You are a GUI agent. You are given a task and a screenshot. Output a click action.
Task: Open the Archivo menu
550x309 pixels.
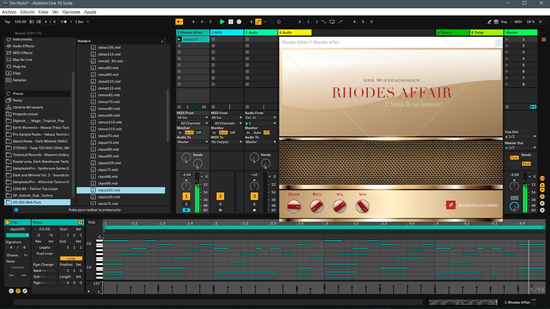point(9,12)
